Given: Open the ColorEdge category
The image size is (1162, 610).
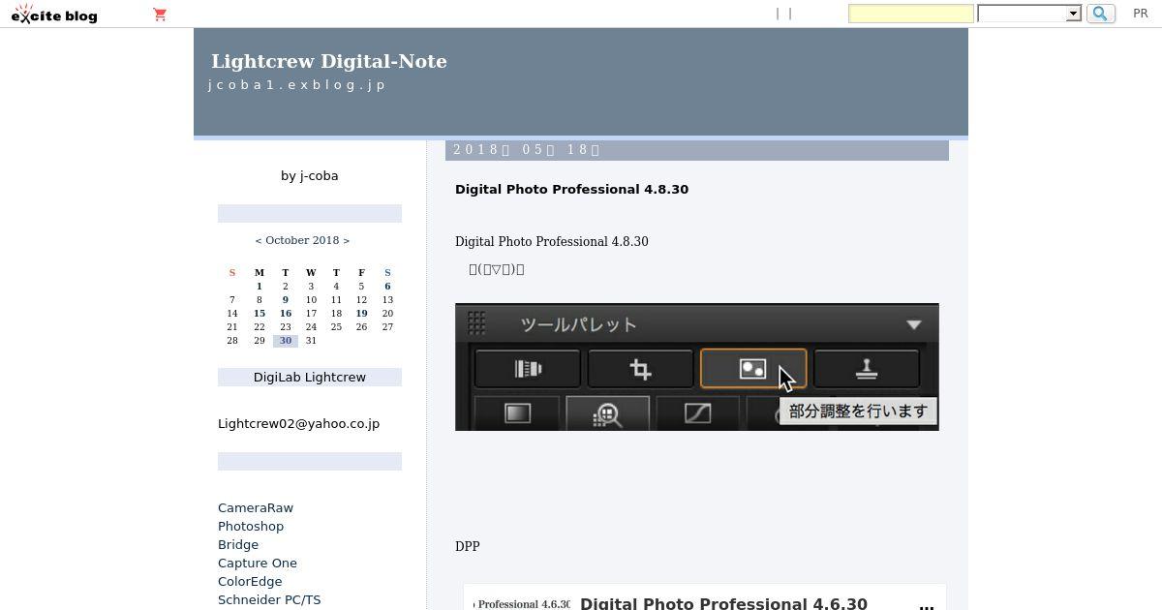Looking at the screenshot, I should click(250, 582).
